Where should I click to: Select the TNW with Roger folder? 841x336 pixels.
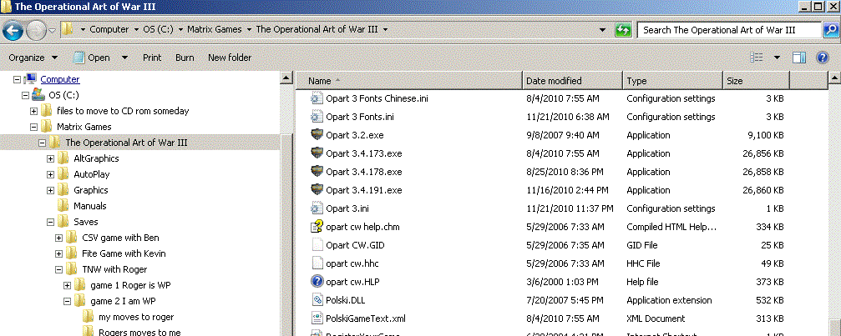[114, 269]
